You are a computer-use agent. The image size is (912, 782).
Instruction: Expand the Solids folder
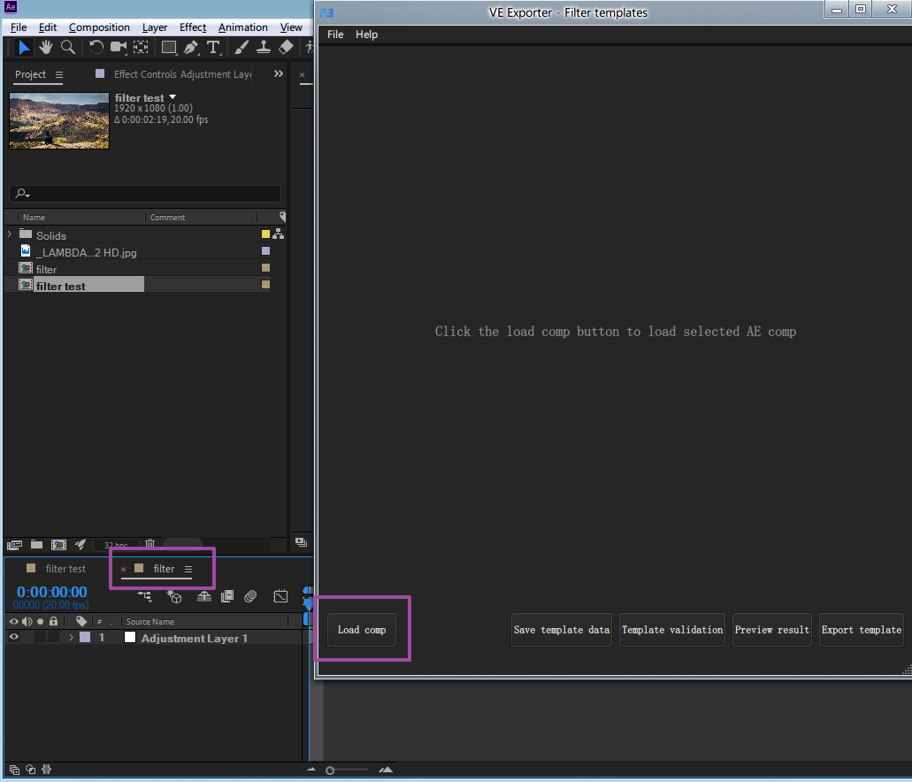pyautogui.click(x=10, y=234)
